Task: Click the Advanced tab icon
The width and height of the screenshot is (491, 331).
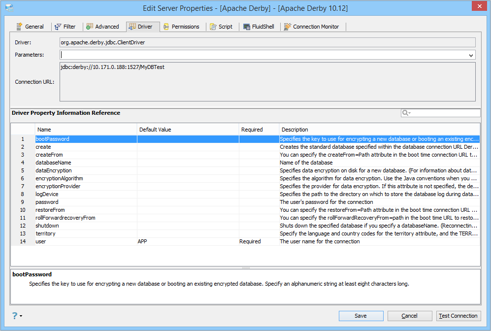Action: [90, 26]
